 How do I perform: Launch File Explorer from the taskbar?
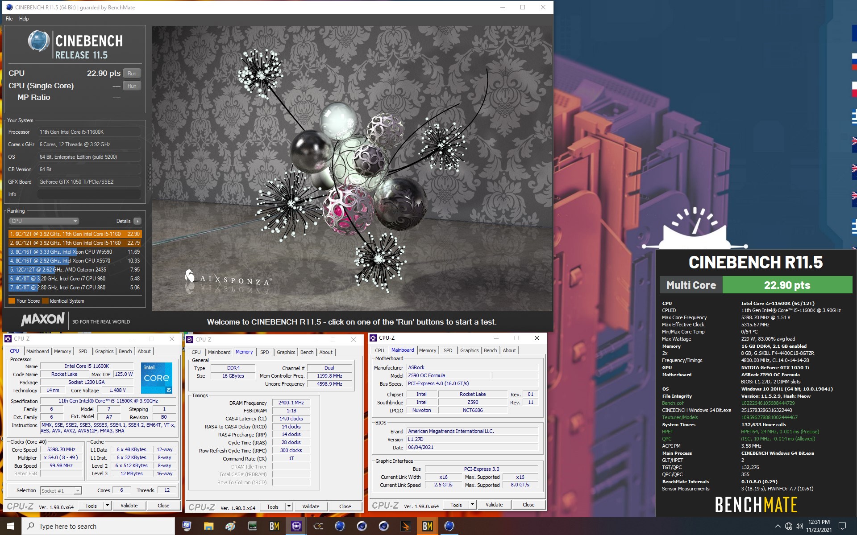pos(208,526)
